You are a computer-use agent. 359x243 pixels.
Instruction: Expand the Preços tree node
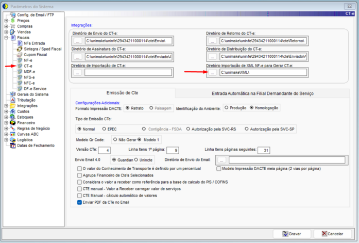[x=6, y=21]
